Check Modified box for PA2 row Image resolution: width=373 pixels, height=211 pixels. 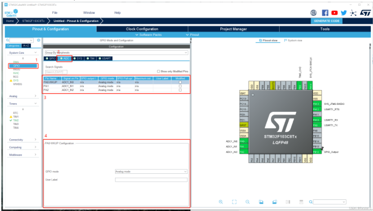point(180,90)
